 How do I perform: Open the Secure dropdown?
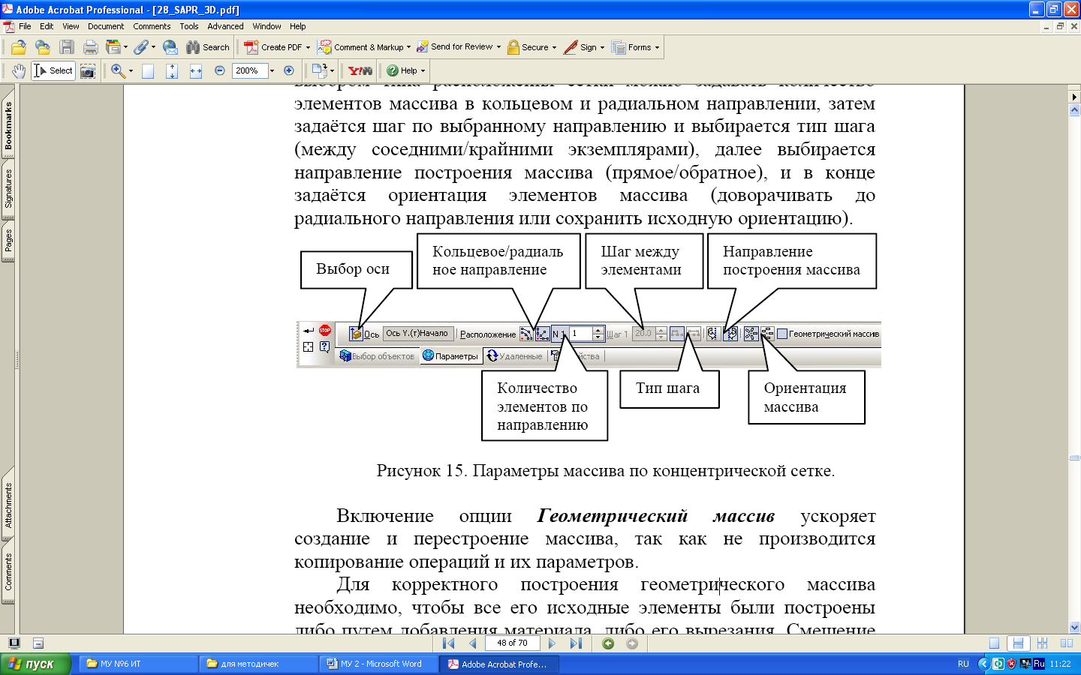click(531, 47)
